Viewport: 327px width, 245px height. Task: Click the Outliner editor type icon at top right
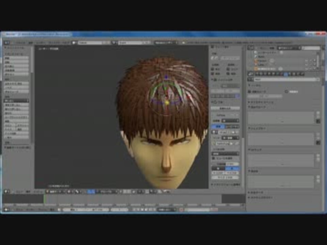click(x=251, y=48)
